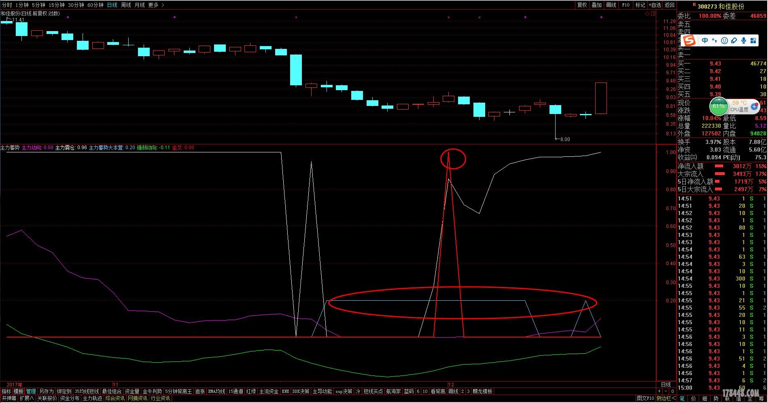Open Sogou toolbox grid icon
Screen dimensions: 768x403
(753, 40)
